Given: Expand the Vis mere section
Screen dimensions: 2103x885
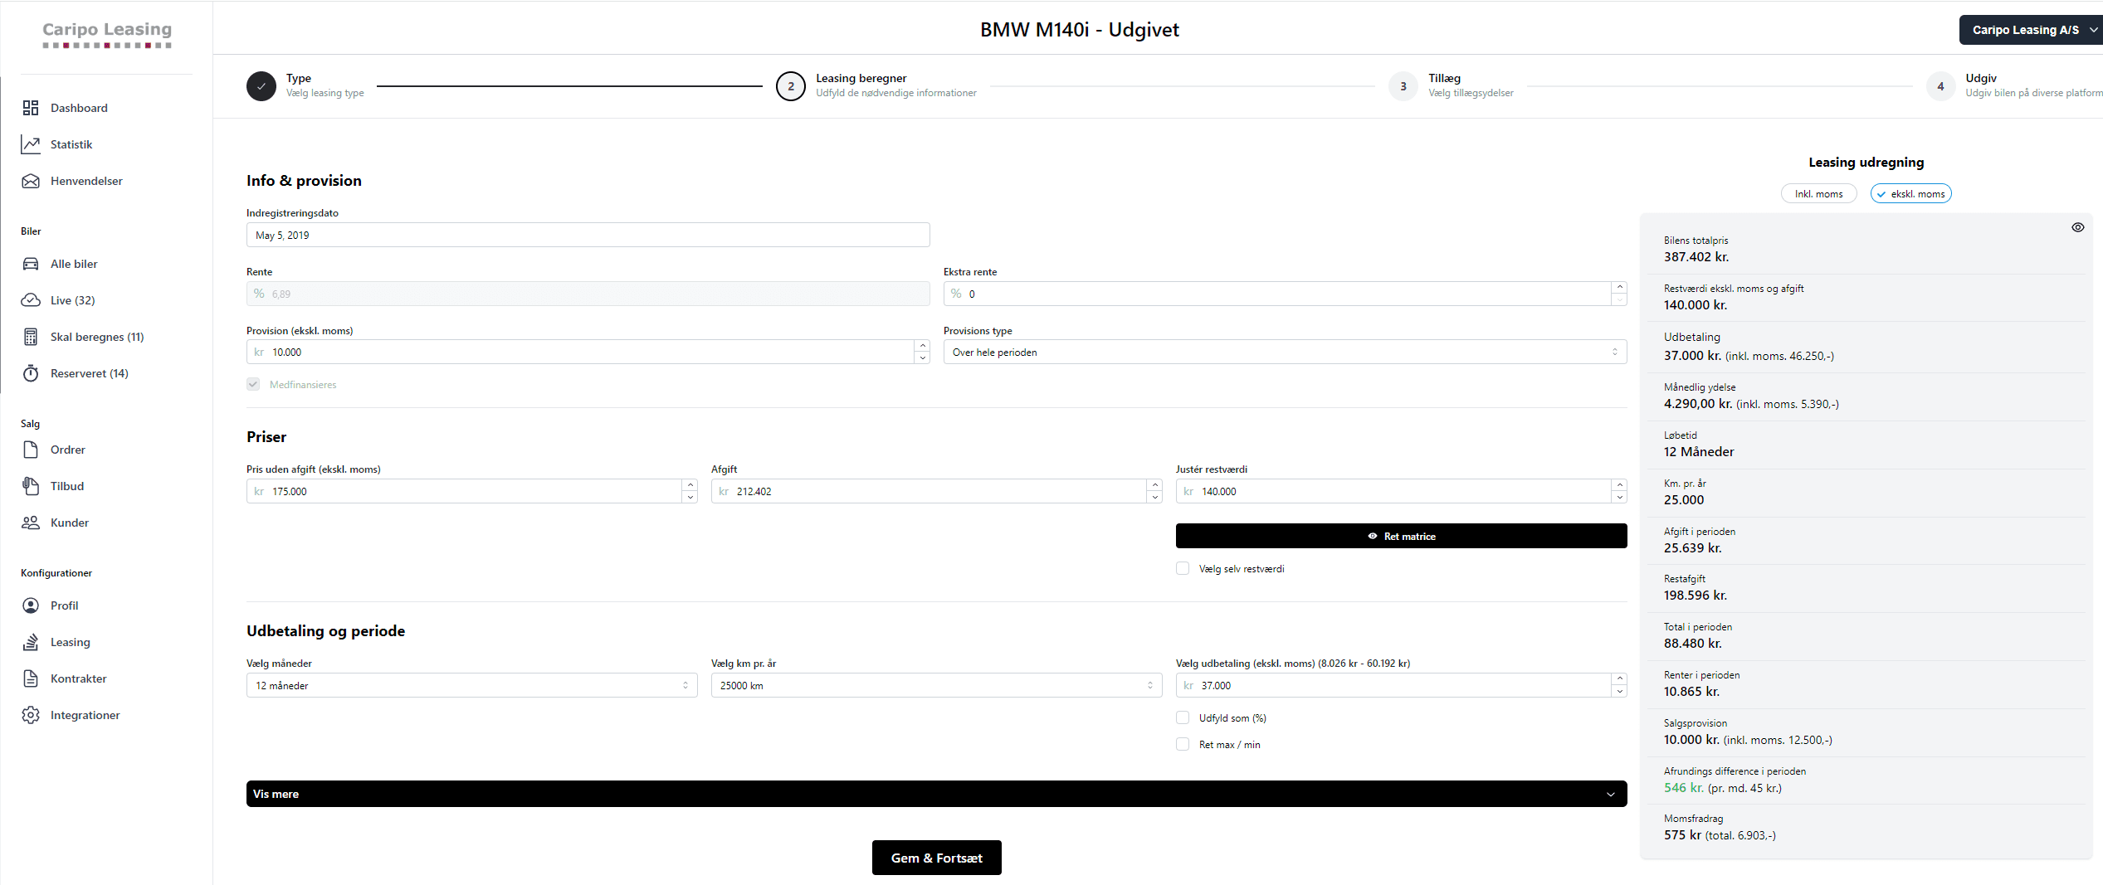Looking at the screenshot, I should [936, 794].
